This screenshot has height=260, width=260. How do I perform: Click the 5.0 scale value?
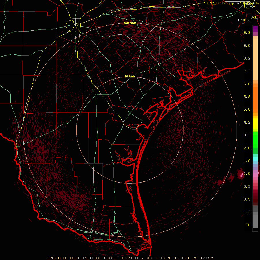[247, 109]
